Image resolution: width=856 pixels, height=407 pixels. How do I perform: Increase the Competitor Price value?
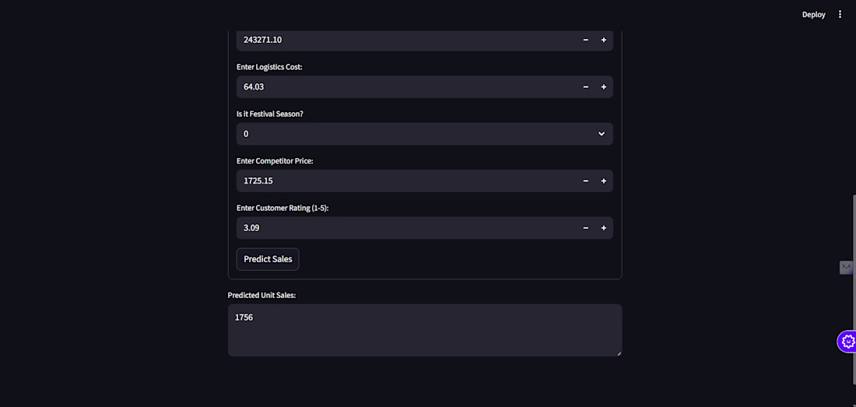604,181
